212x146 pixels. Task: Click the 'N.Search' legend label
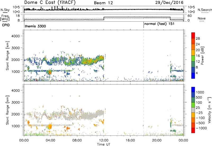pos(205,10)
